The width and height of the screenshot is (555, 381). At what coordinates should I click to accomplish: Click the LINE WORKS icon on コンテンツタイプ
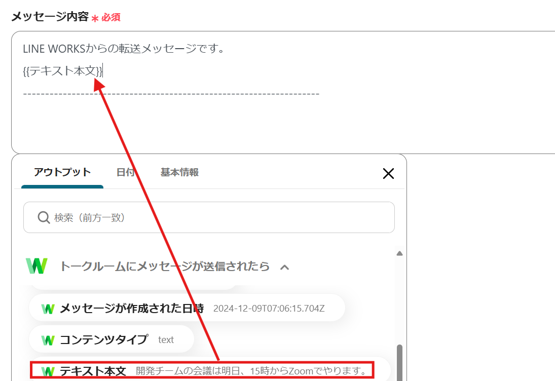coord(48,340)
